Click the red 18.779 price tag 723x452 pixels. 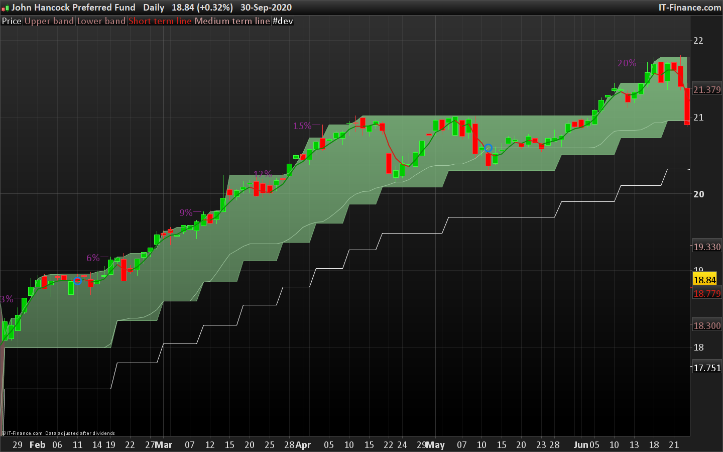tap(707, 294)
